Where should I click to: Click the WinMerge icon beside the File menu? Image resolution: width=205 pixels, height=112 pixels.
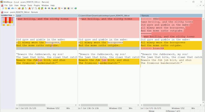[x=2, y=5]
